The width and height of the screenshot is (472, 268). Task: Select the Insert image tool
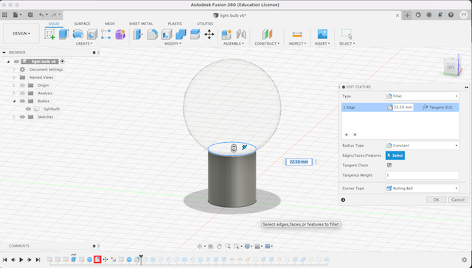(x=322, y=35)
